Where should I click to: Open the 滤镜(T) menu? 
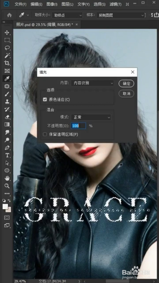(x=115, y=4)
